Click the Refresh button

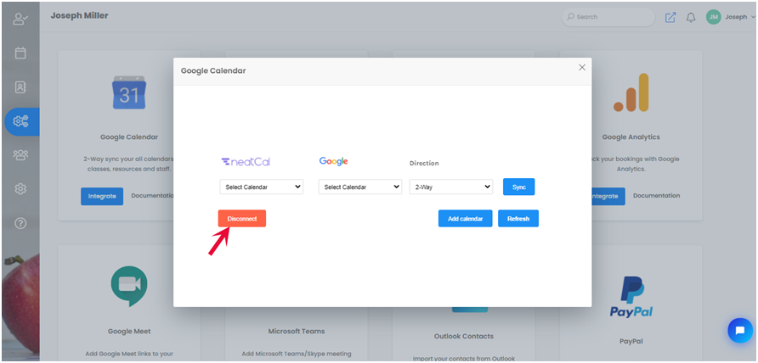point(518,219)
